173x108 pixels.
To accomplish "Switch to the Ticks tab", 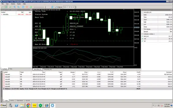I will click(x=11, y=69).
